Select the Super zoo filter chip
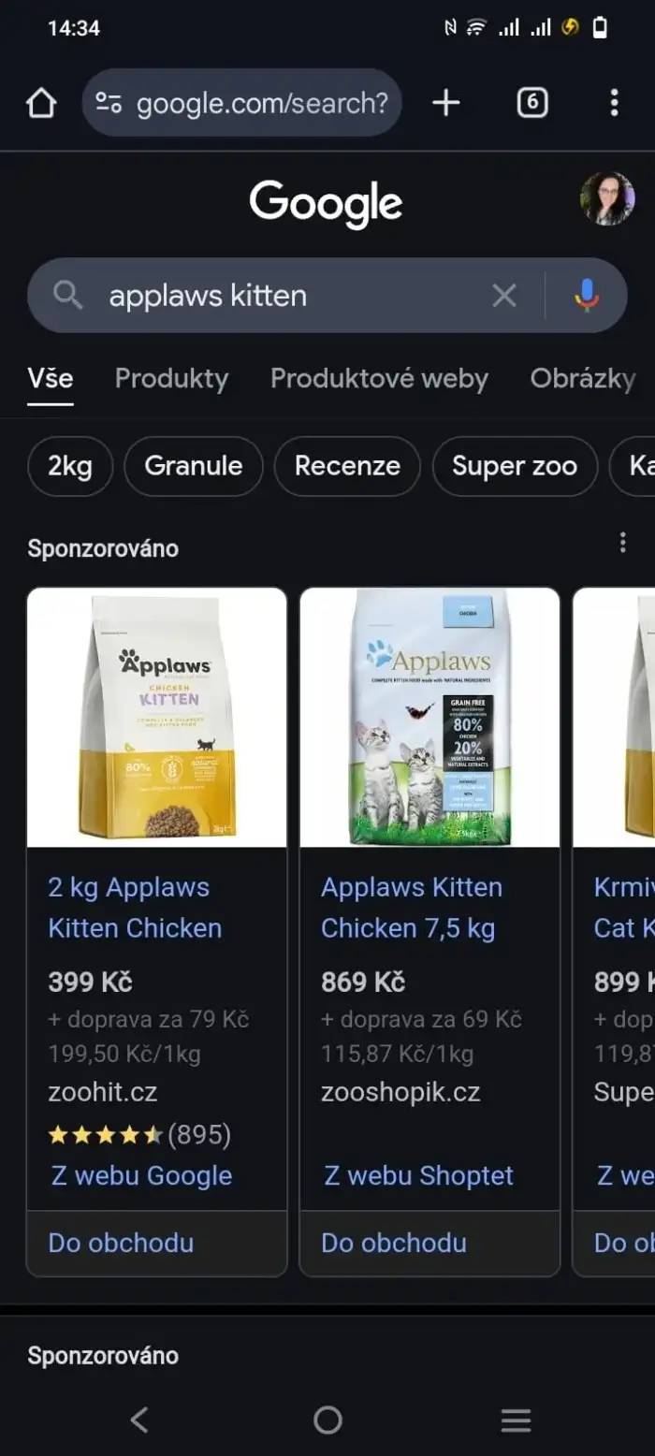The height and width of the screenshot is (1456, 655). pyautogui.click(x=515, y=466)
